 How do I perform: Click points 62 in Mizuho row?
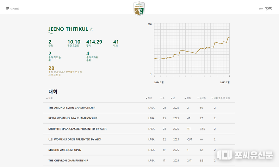tap(201, 150)
